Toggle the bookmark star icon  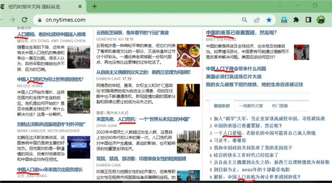269,20
